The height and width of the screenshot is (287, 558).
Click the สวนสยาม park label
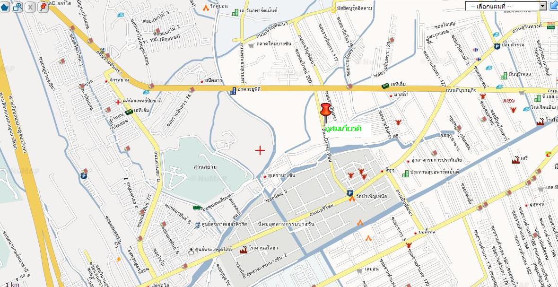pyautogui.click(x=205, y=167)
